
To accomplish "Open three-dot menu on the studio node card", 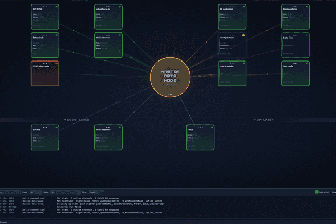I will pyautogui.click(x=232, y=63).
